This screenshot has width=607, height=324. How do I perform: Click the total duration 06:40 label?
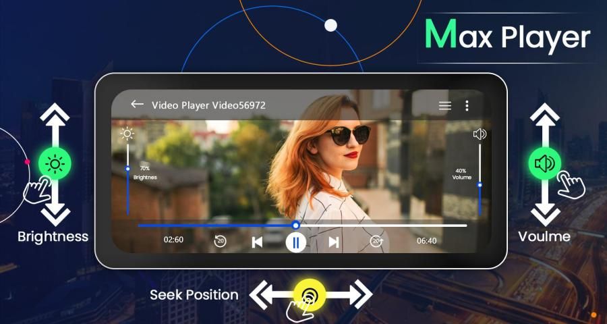click(426, 240)
